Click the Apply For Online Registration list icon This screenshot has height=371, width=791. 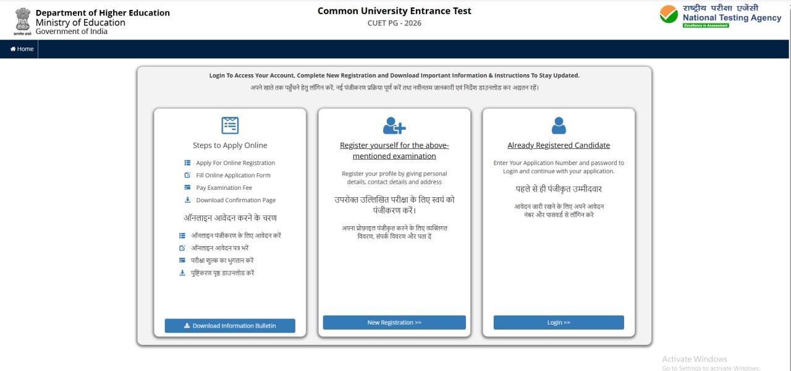tap(187, 163)
